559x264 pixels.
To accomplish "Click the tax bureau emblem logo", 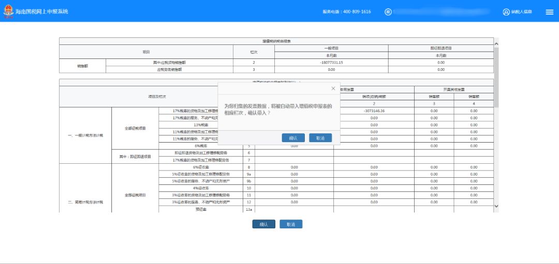I will pyautogui.click(x=9, y=11).
